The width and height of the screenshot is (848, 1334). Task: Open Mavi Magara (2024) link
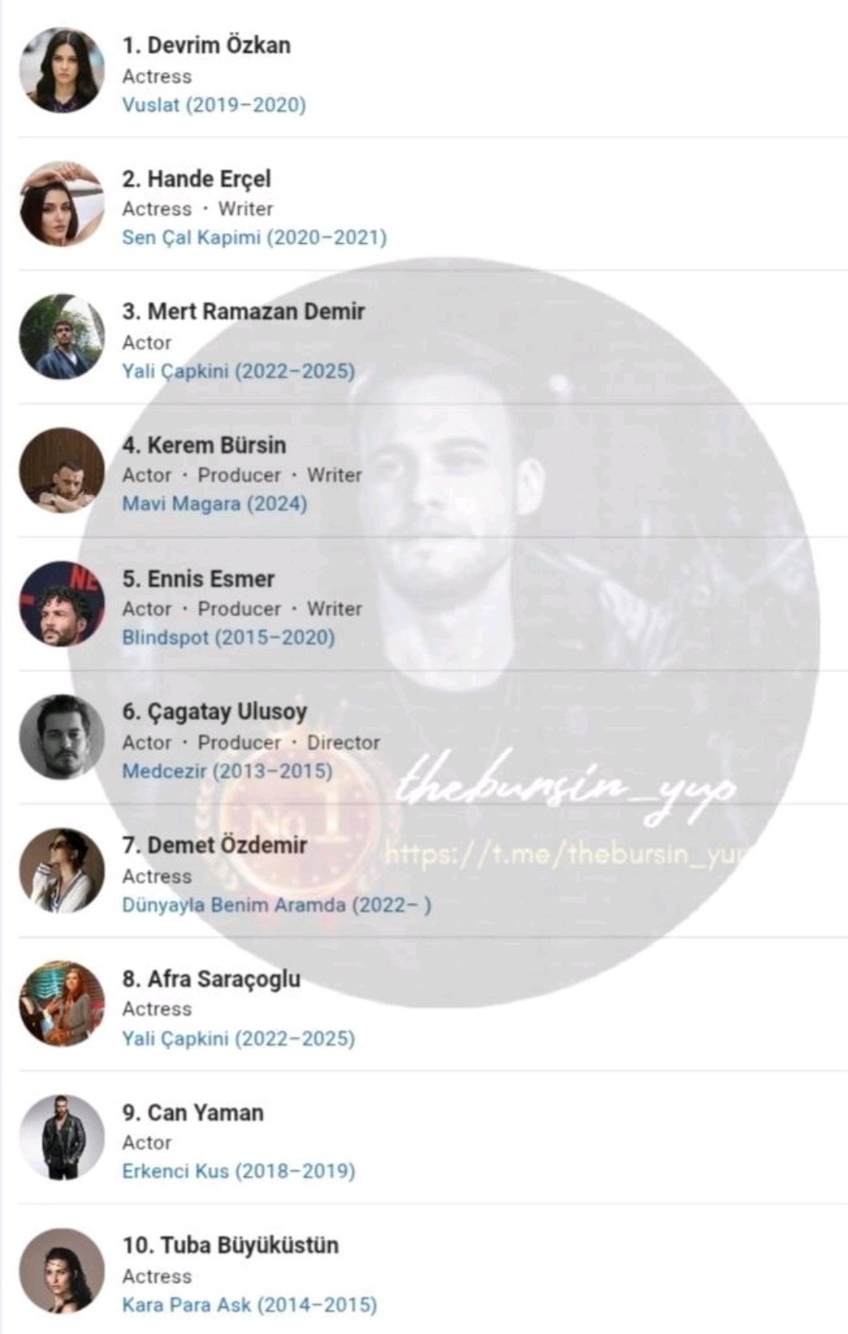point(214,504)
